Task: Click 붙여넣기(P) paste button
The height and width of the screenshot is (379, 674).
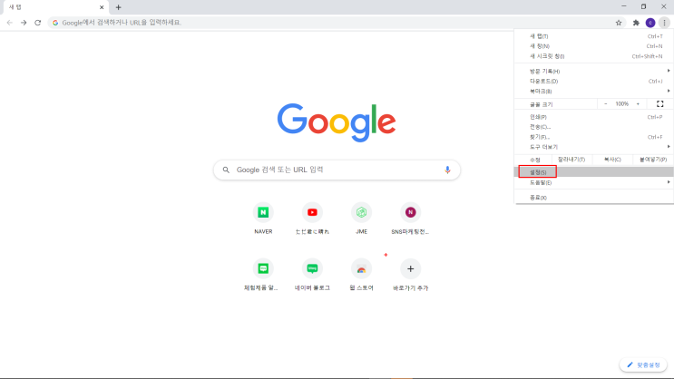Action: [653, 160]
